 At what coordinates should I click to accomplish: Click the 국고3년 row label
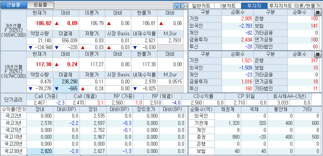13,123
